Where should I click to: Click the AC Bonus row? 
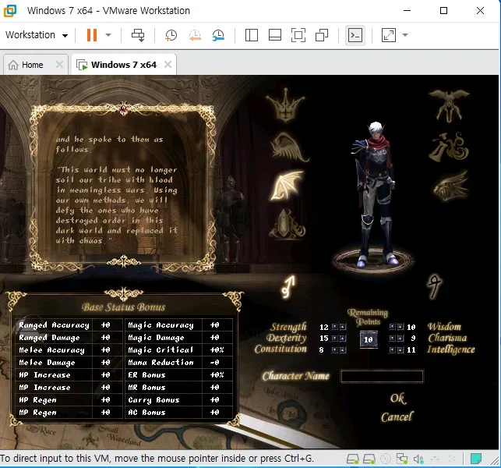pos(178,413)
